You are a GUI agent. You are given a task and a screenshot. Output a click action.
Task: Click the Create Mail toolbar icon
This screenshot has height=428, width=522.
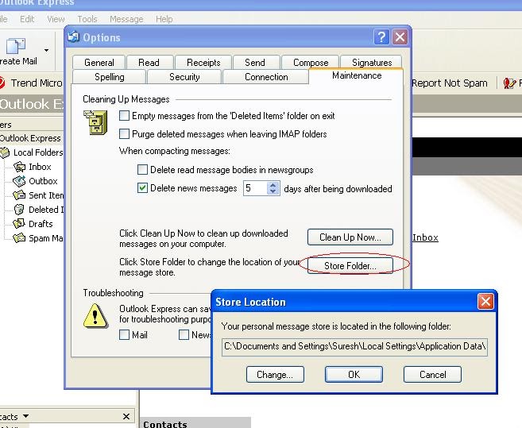pyautogui.click(x=15, y=46)
